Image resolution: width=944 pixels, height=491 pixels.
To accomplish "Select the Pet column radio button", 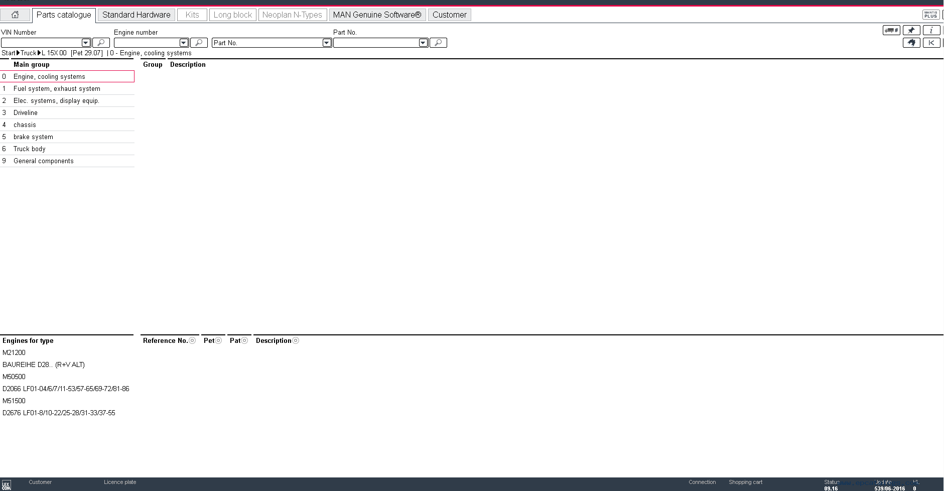I will coord(218,340).
